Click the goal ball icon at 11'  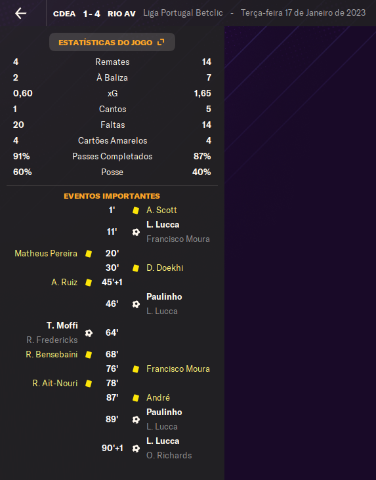tap(136, 232)
